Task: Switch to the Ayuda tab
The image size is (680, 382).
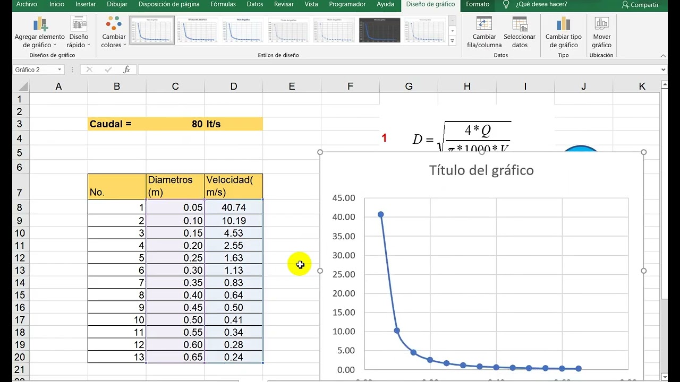Action: pos(385,4)
